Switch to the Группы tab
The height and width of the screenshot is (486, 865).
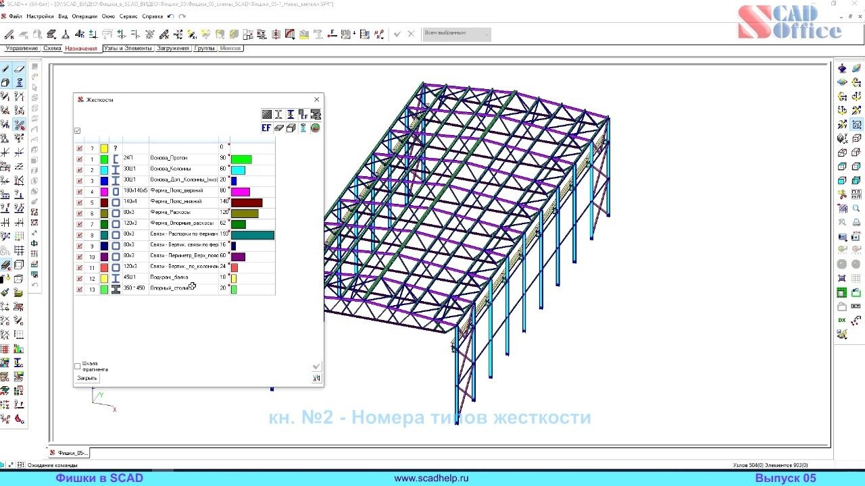[205, 49]
